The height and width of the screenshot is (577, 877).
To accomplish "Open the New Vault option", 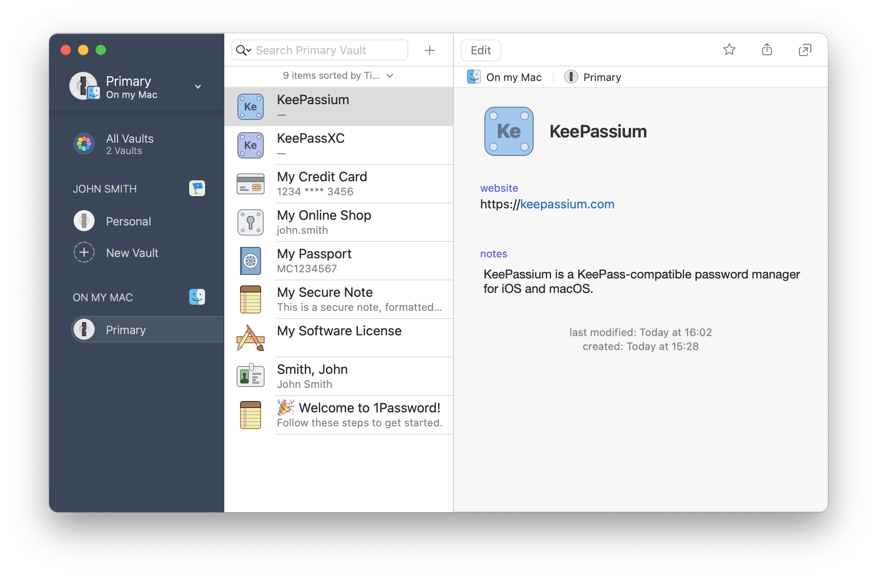I will click(x=132, y=253).
